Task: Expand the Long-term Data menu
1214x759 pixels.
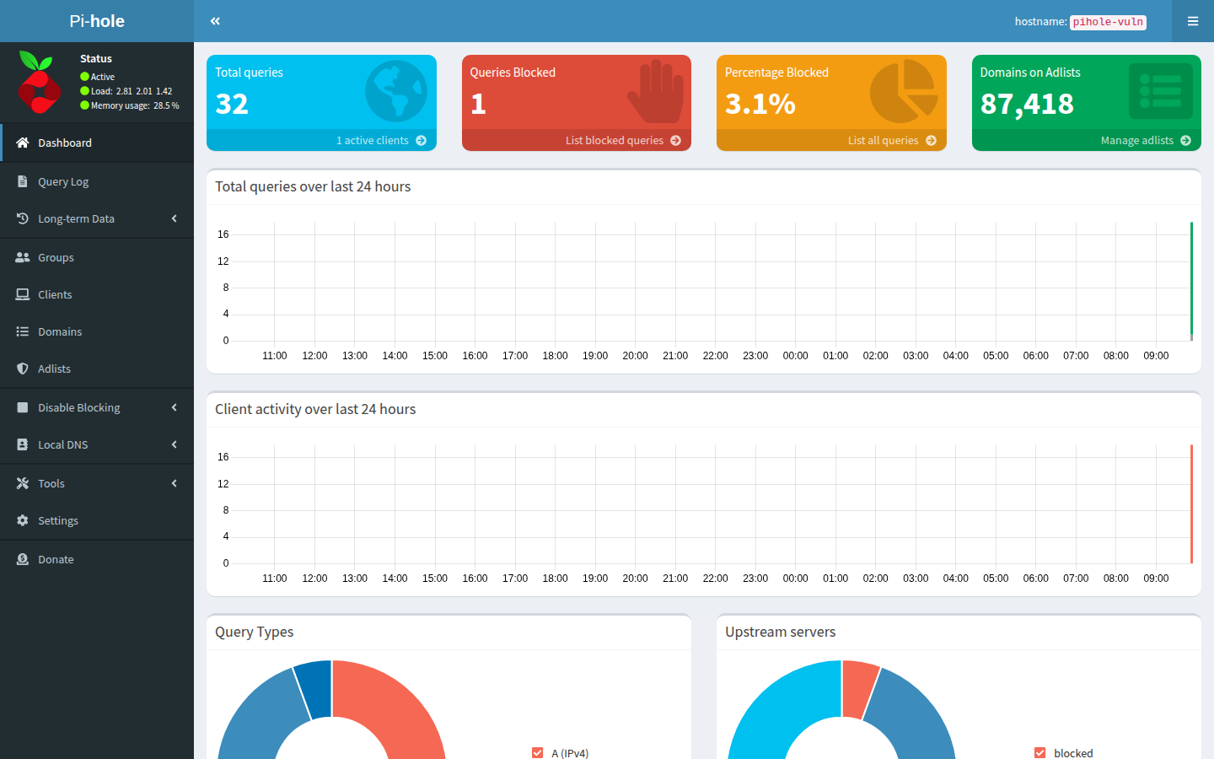Action: click(77, 218)
